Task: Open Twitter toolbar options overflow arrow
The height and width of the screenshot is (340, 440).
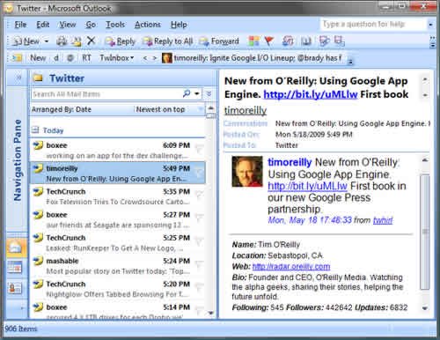Action: tap(350, 61)
